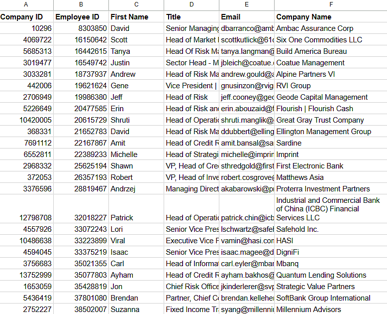Select the "Company ID" header cell
Image resolution: width=387 pixels, height=314 pixels.
click(x=26, y=17)
